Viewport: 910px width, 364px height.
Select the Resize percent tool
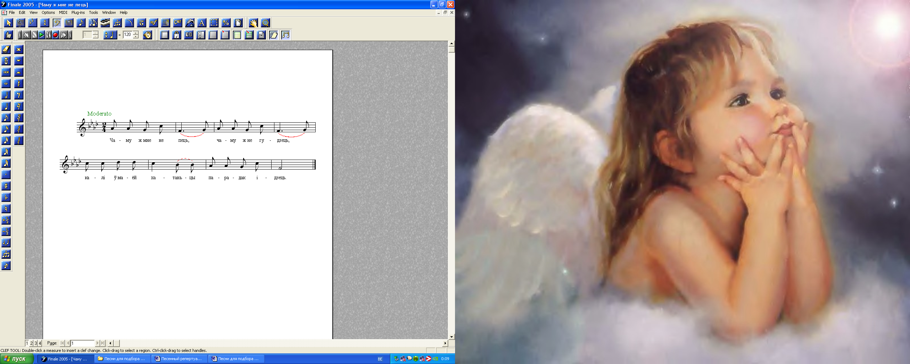click(x=226, y=23)
